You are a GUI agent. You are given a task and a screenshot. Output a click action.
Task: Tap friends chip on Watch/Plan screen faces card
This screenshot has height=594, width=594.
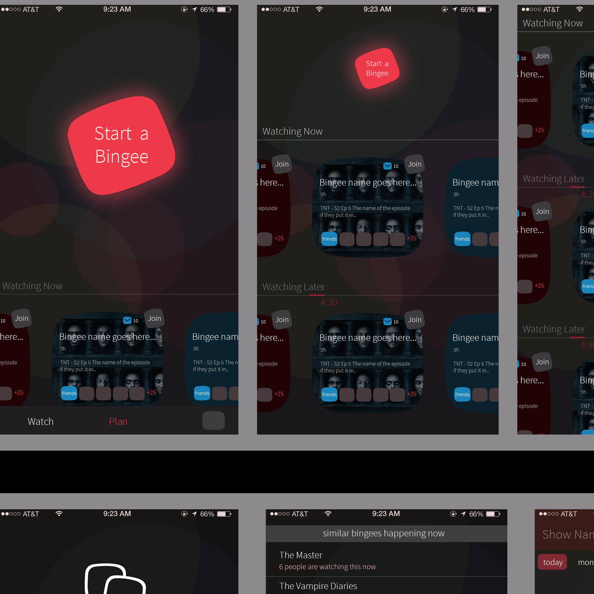tap(69, 393)
